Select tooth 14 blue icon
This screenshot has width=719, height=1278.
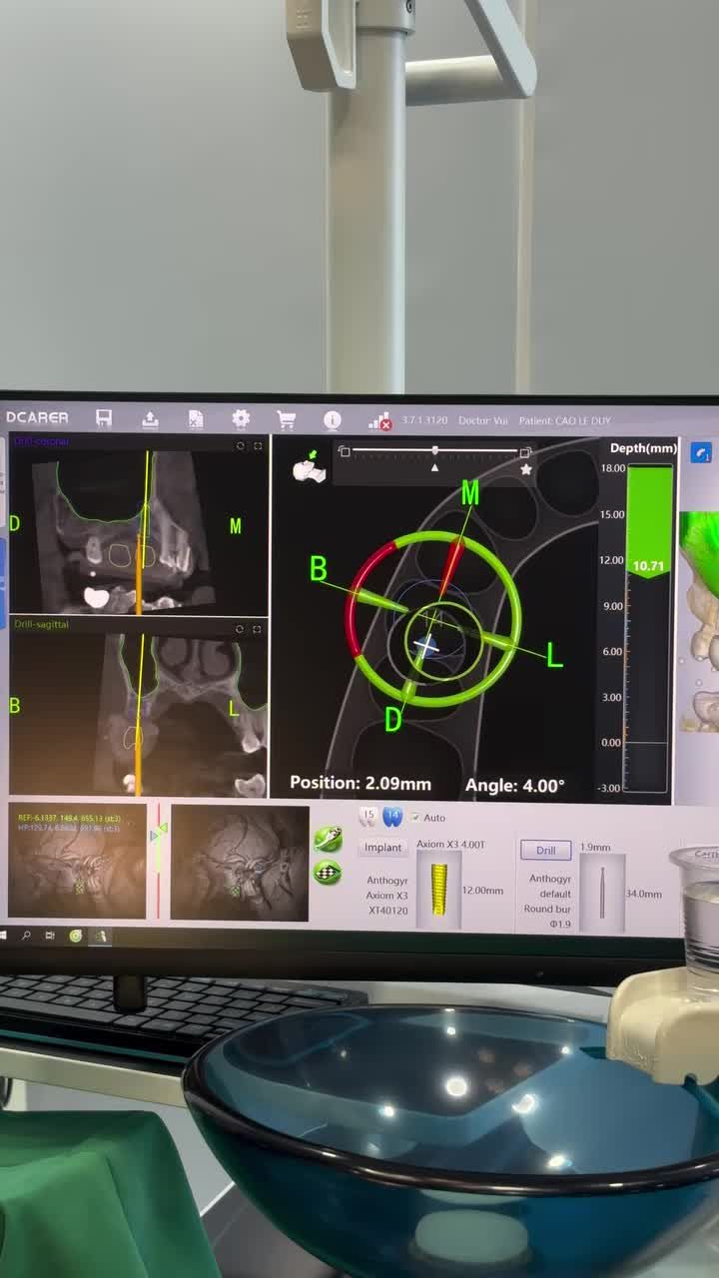[392, 817]
